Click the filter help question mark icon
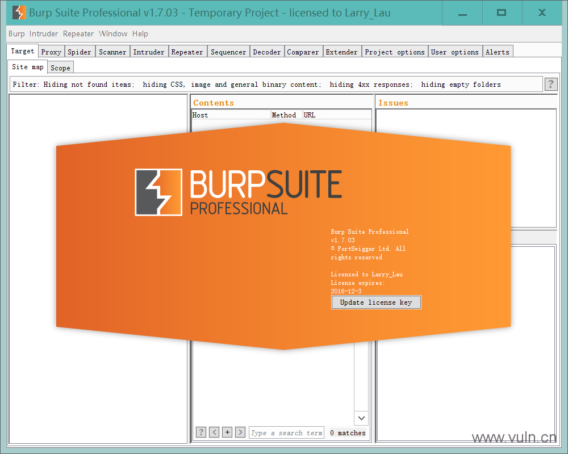Viewport: 568px width, 454px height. 550,85
